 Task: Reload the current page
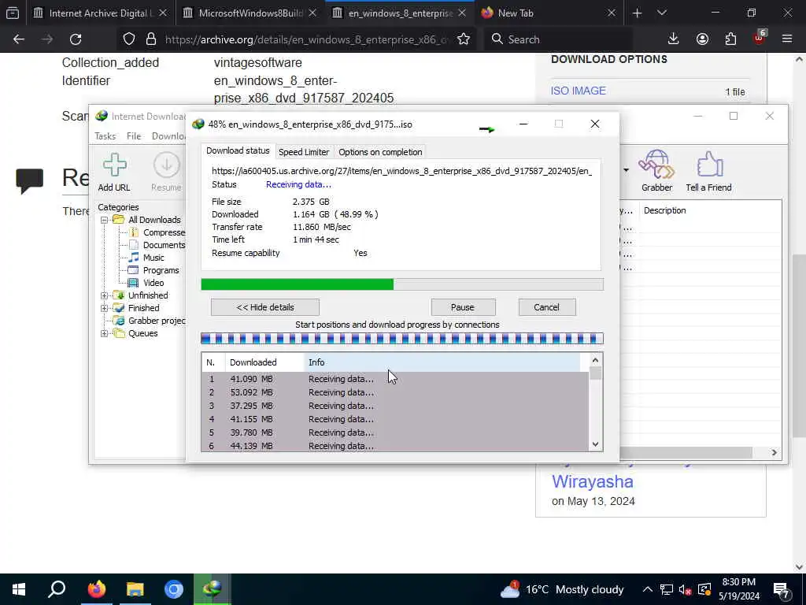tap(76, 39)
